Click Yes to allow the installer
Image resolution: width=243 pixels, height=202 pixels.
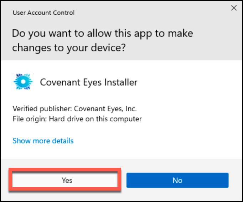coord(65,180)
